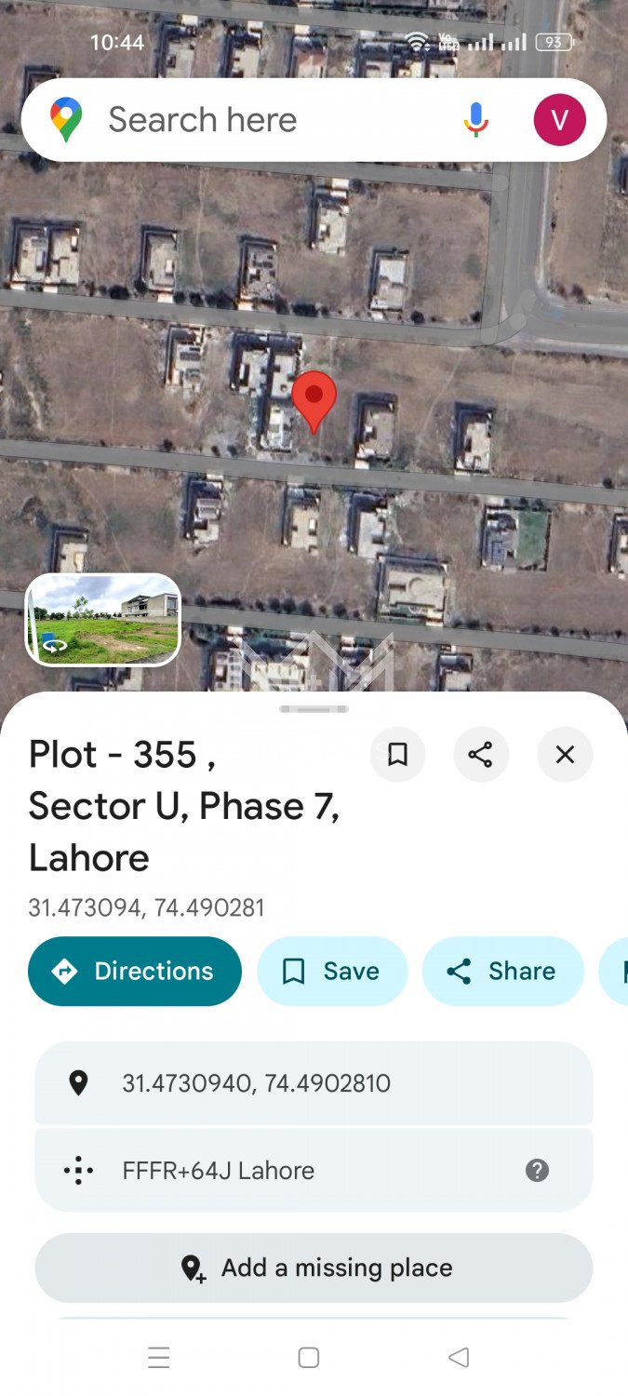Tap the round bookmark icon beside the title
This screenshot has height=1396, width=628.
click(x=397, y=755)
